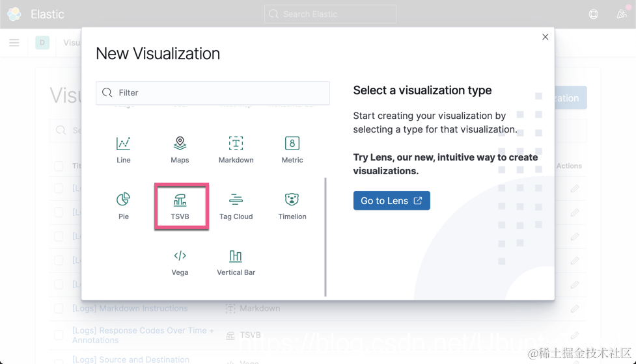Open [Logs] Response Codes Over Time link
636x364 pixels.
point(143,335)
